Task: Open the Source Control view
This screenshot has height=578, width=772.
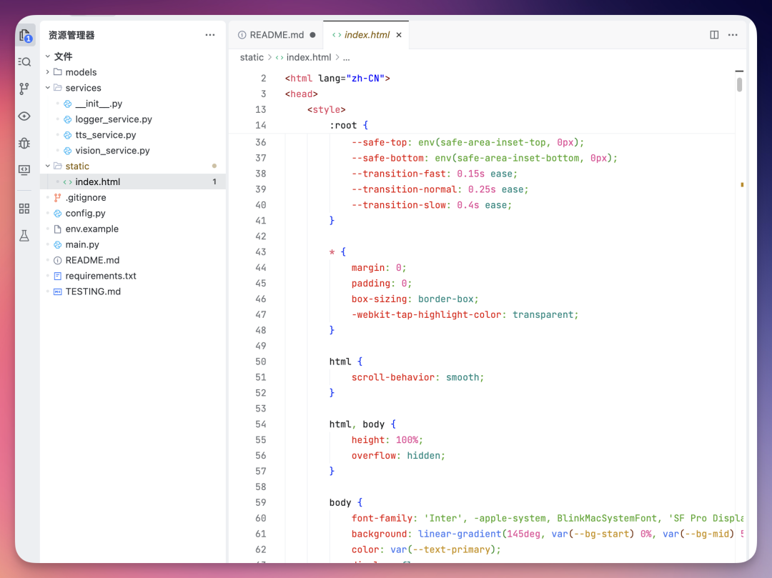Action: [x=25, y=89]
